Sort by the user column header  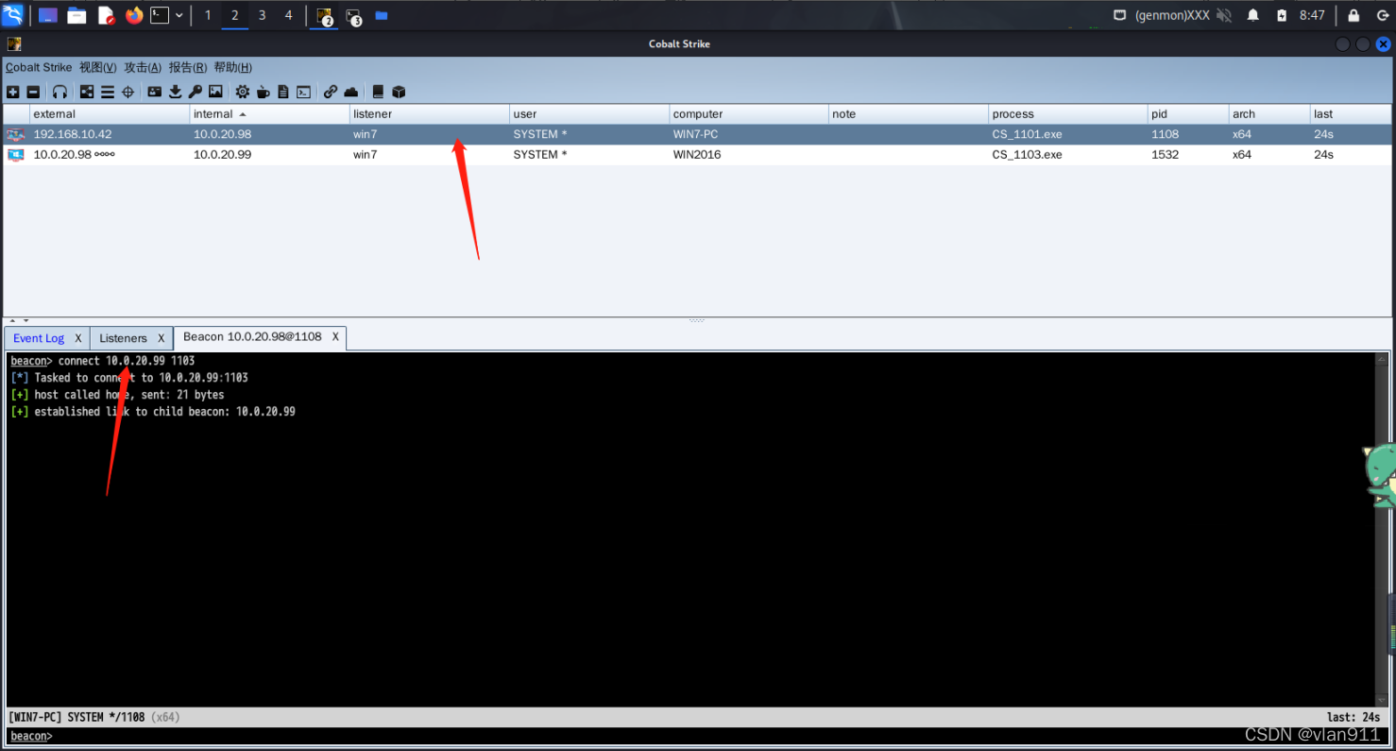pos(589,114)
